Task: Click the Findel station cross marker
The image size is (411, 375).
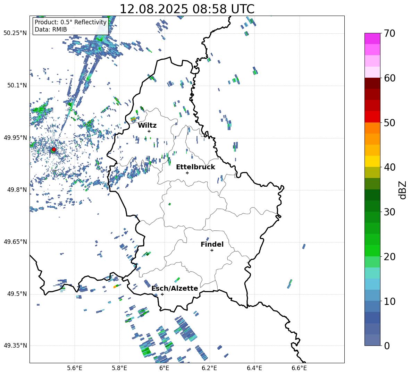Action: pyautogui.click(x=212, y=250)
